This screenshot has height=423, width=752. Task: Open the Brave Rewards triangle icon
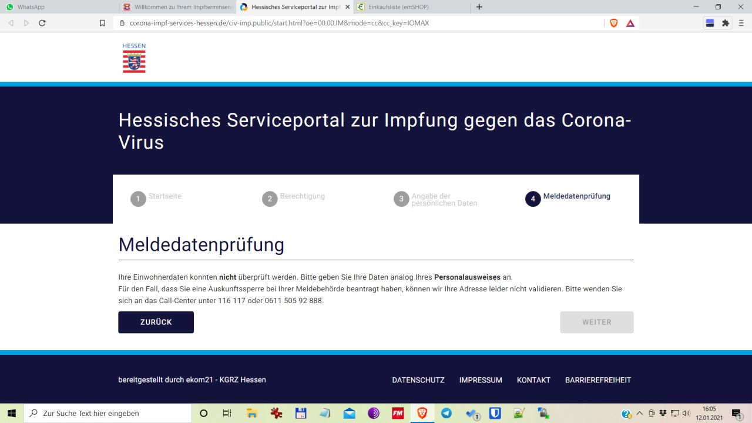(630, 23)
